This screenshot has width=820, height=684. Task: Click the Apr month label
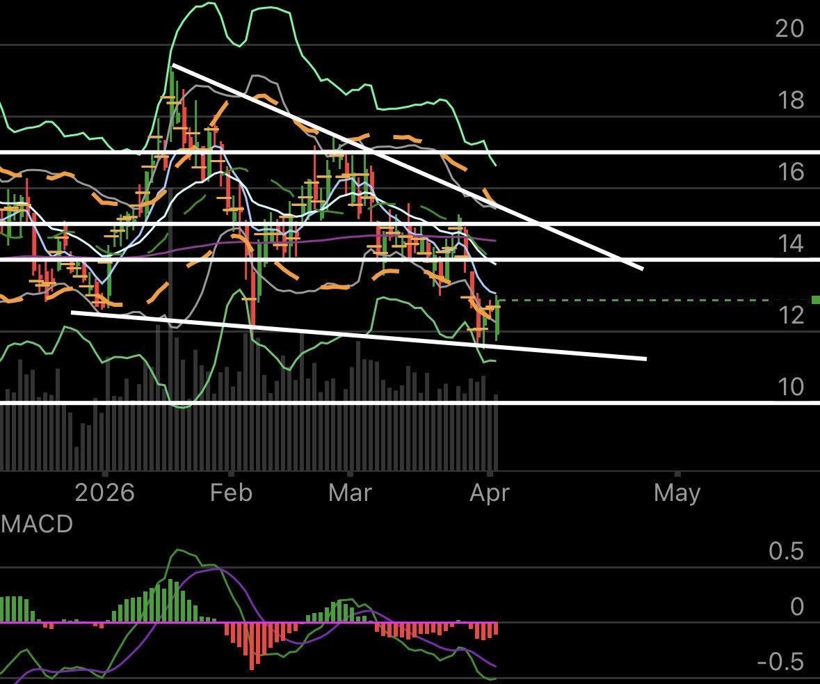(490, 493)
